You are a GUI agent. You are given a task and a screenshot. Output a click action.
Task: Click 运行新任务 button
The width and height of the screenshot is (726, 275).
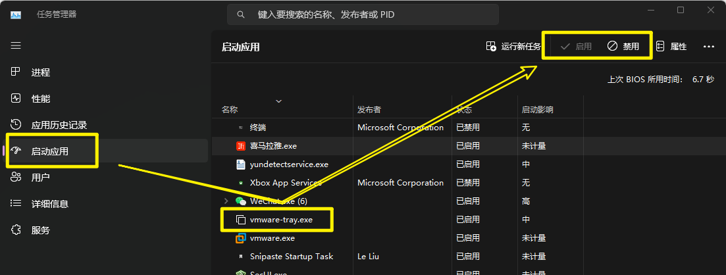pyautogui.click(x=513, y=46)
